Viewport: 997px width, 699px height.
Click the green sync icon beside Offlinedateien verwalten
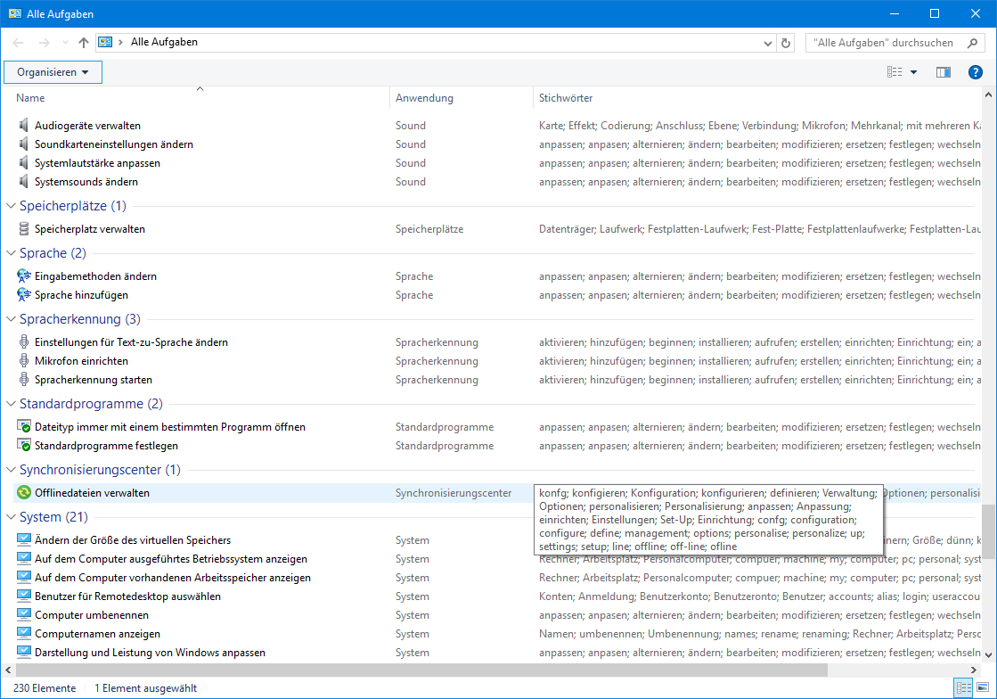pos(23,492)
